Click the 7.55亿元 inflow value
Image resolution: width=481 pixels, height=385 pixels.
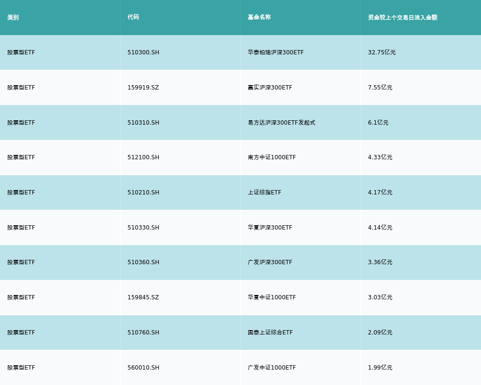tap(380, 88)
